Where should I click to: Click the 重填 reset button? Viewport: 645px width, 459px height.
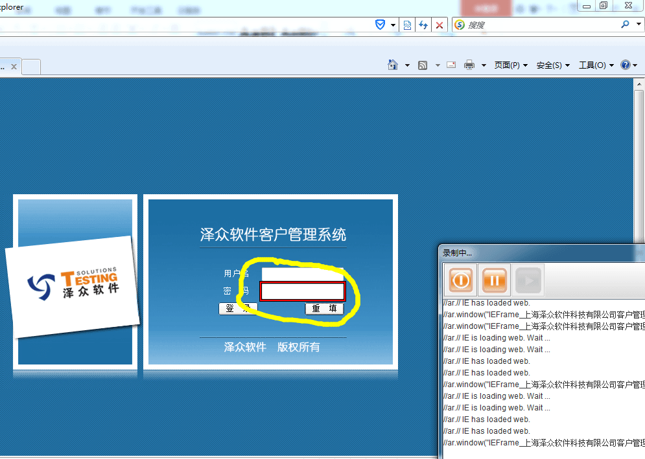tap(324, 309)
